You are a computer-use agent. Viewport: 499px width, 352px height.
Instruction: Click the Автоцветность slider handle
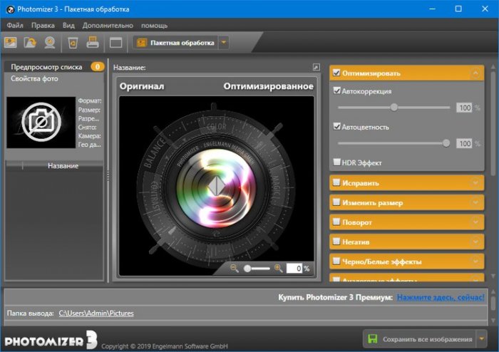(446, 143)
